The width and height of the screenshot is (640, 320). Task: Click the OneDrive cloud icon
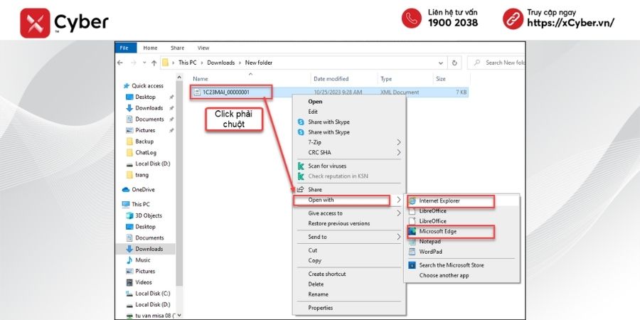point(126,190)
